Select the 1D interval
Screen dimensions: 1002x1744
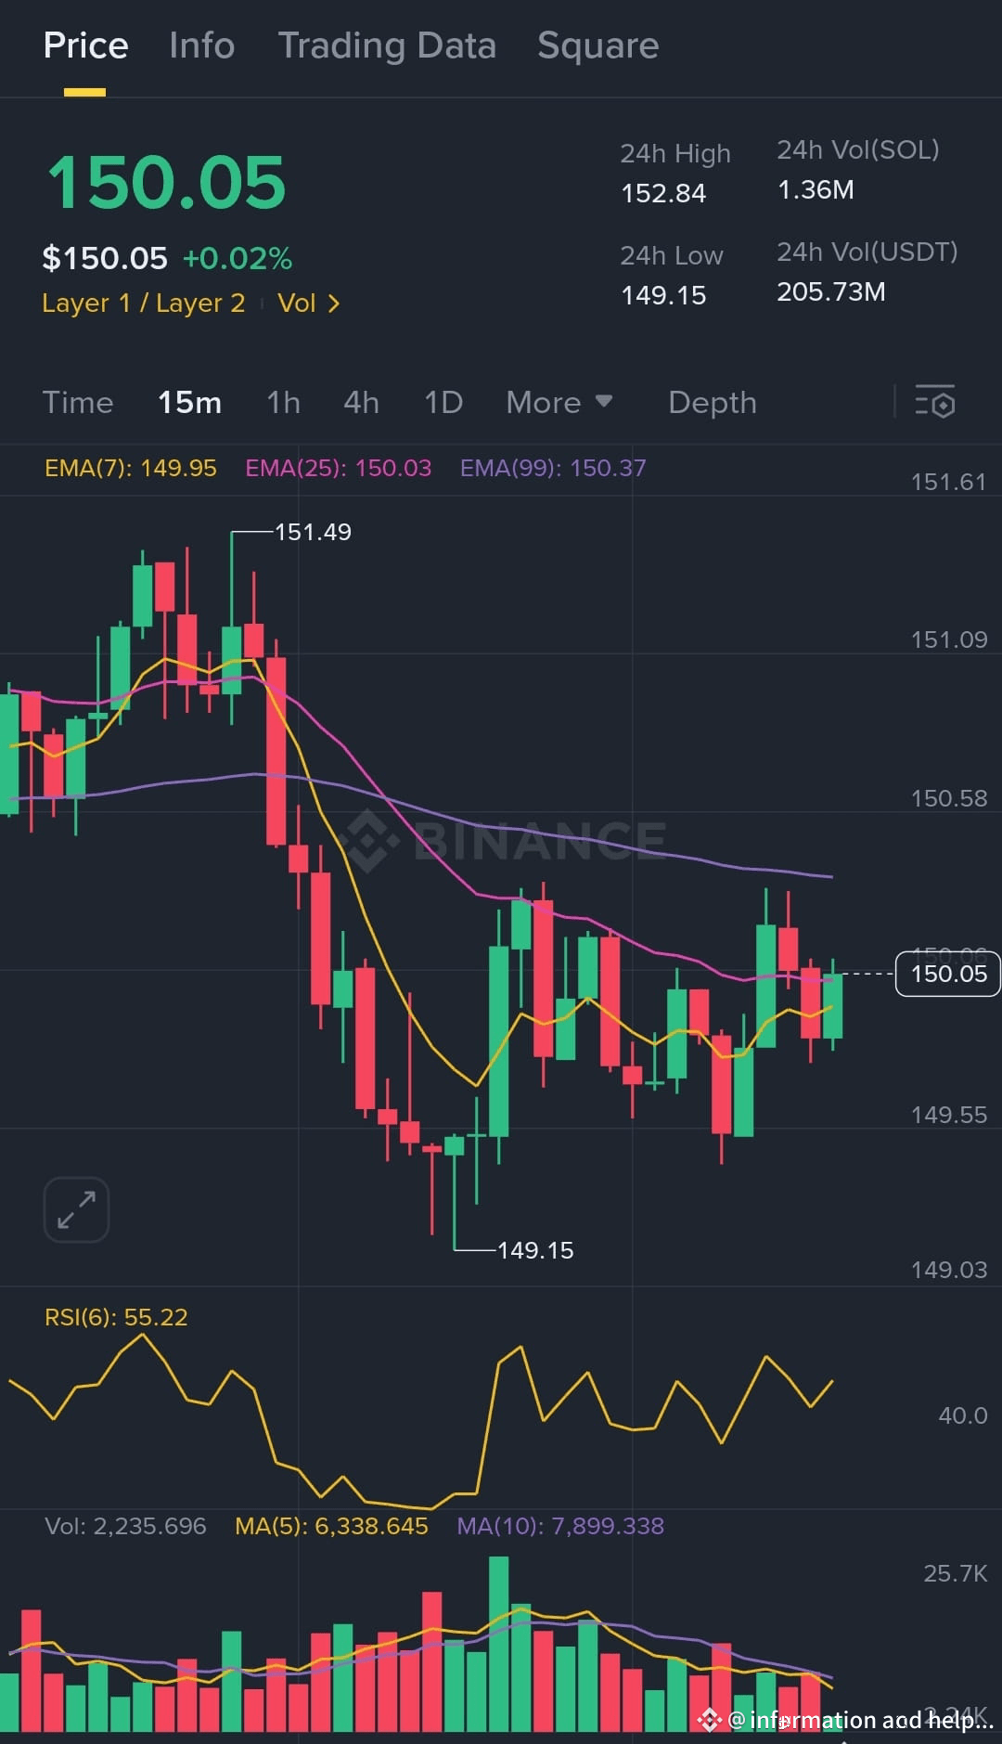[443, 402]
